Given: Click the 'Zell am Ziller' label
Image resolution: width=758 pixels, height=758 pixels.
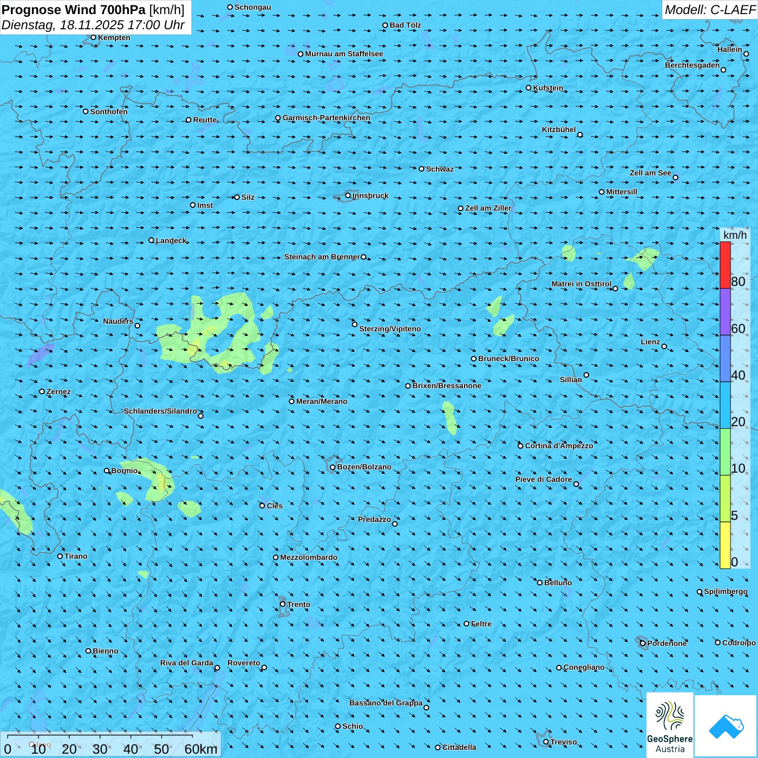Looking at the screenshot, I should pos(488,208).
